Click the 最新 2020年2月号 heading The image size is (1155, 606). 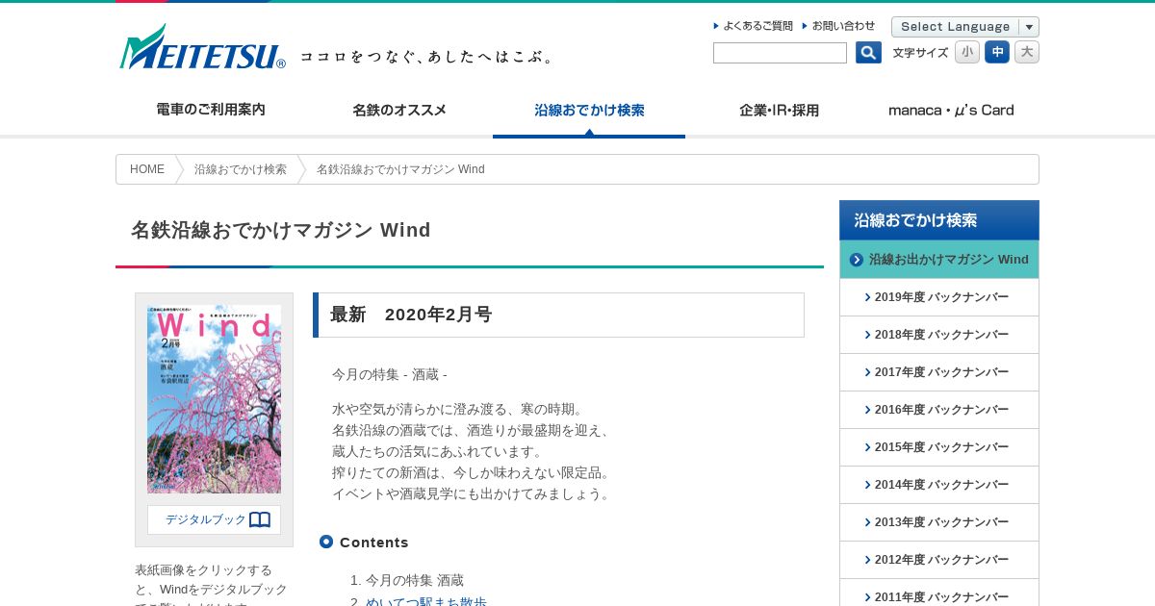[x=411, y=315]
